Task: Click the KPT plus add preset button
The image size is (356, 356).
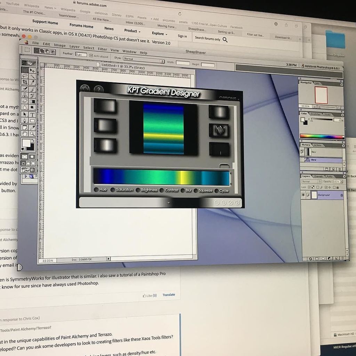Action: pyautogui.click(x=224, y=203)
